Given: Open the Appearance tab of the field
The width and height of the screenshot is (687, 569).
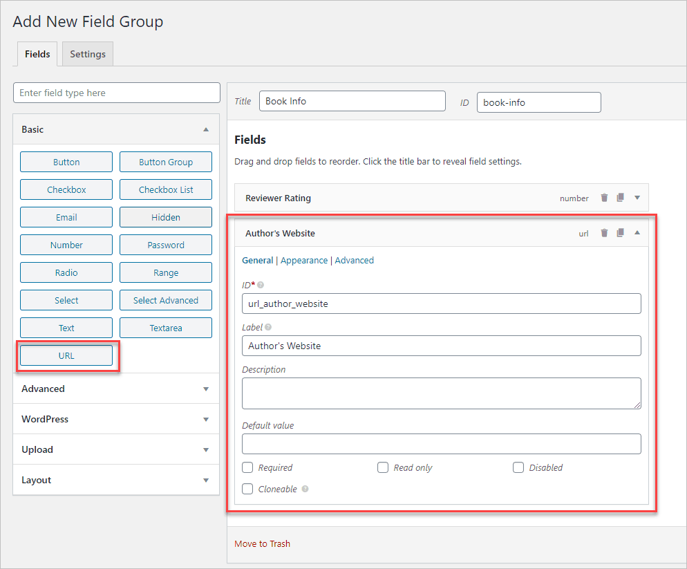Looking at the screenshot, I should coord(304,261).
